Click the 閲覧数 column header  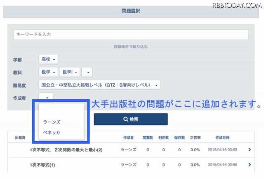148,138
